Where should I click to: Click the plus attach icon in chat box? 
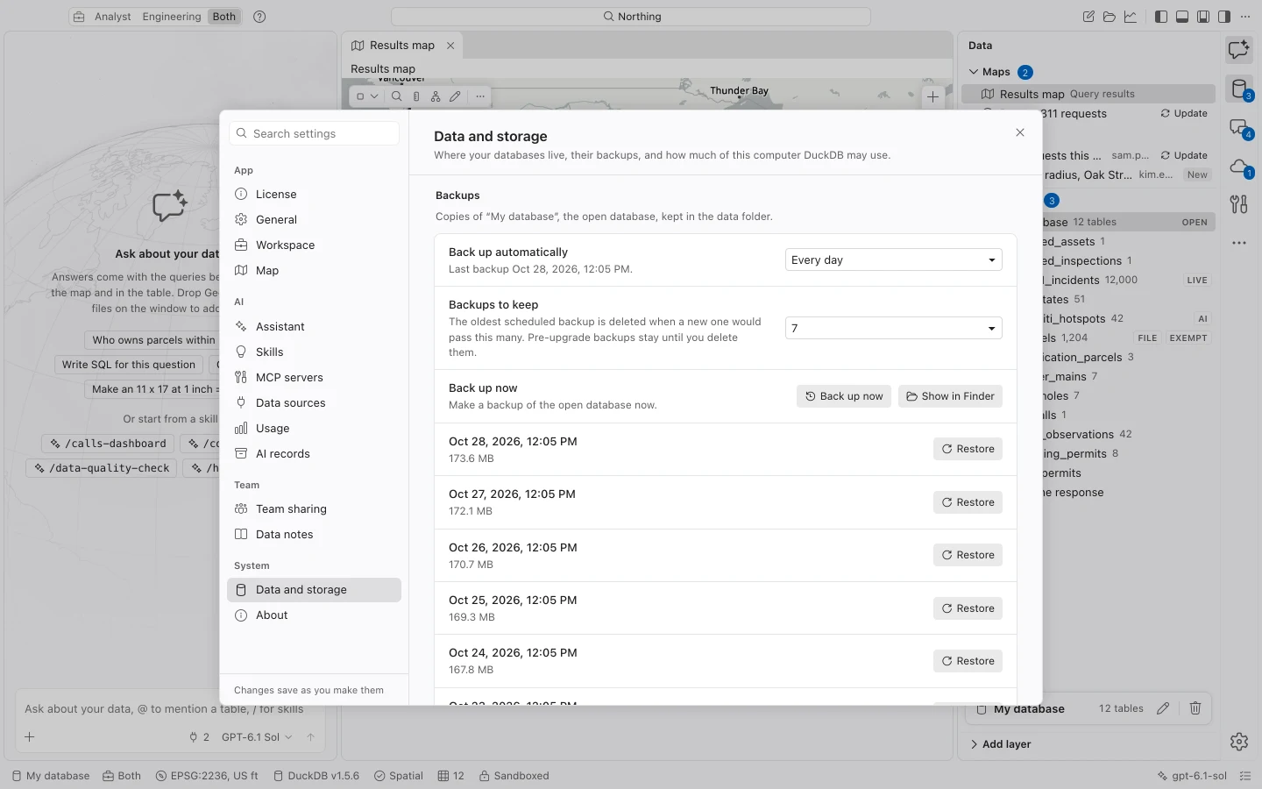coord(30,737)
